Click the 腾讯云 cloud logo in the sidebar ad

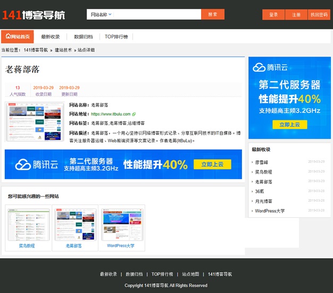tap(259, 68)
